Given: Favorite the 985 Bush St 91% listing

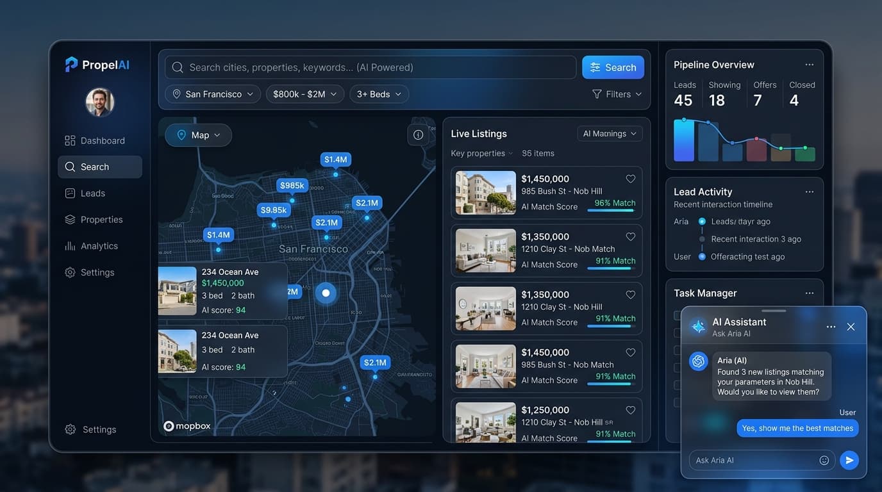Looking at the screenshot, I should tap(631, 352).
